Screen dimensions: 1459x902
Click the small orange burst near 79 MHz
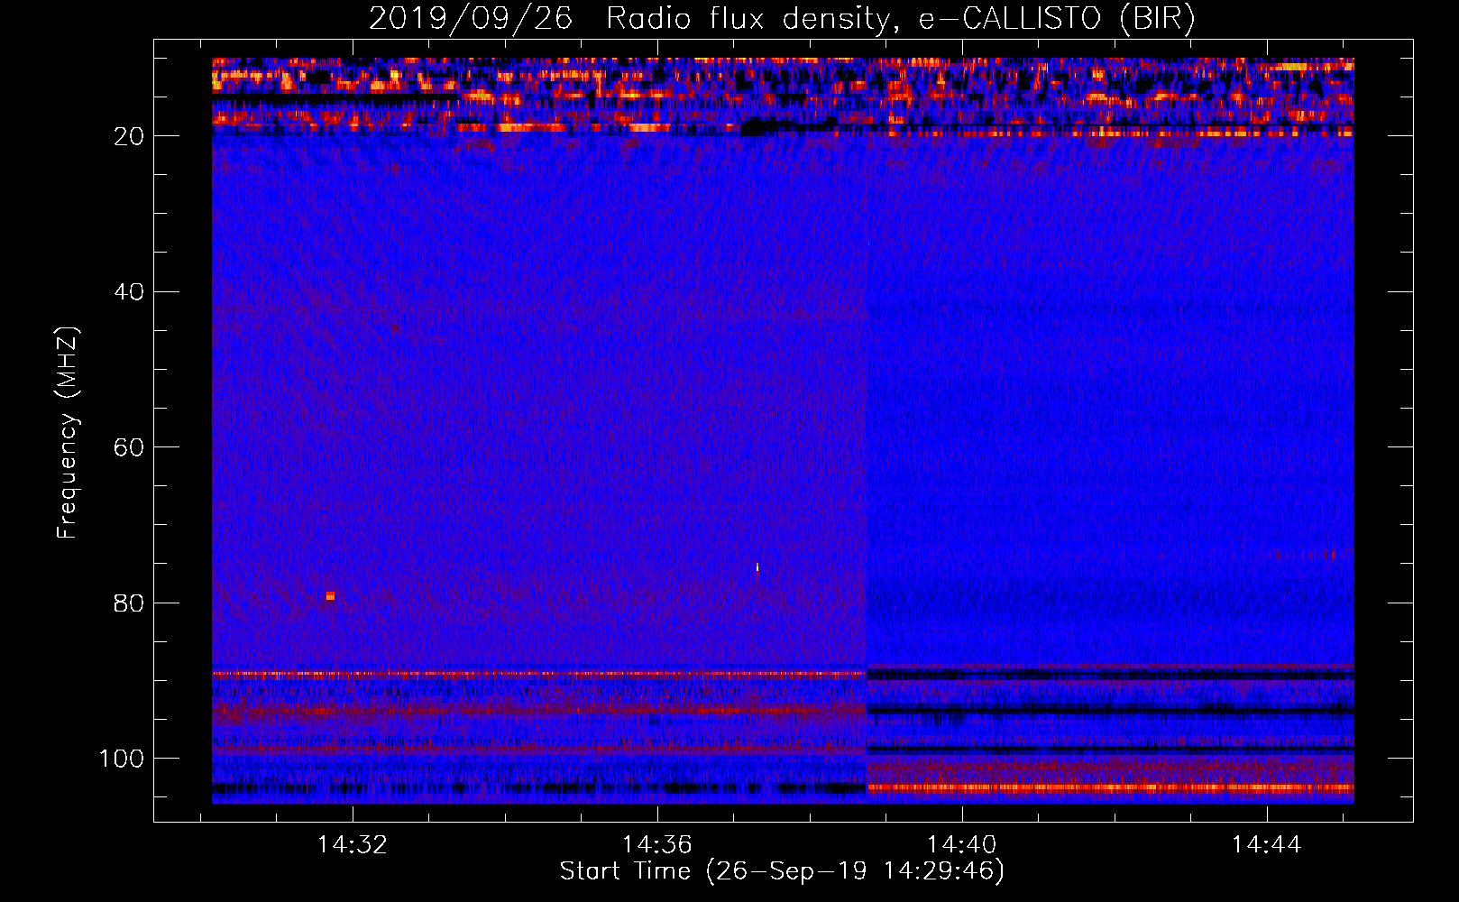coord(330,595)
